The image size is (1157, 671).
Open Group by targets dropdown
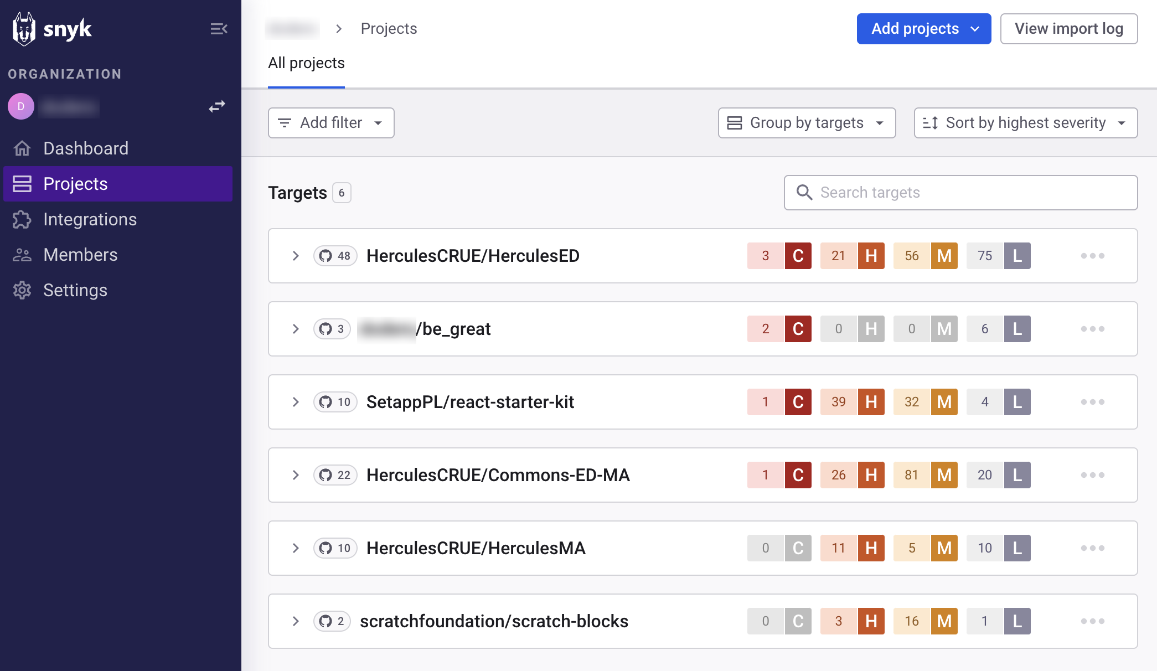(x=807, y=123)
